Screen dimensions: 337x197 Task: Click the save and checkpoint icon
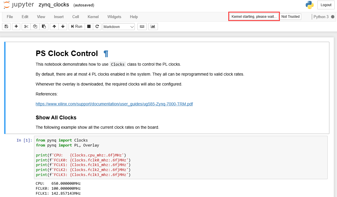click(6, 27)
